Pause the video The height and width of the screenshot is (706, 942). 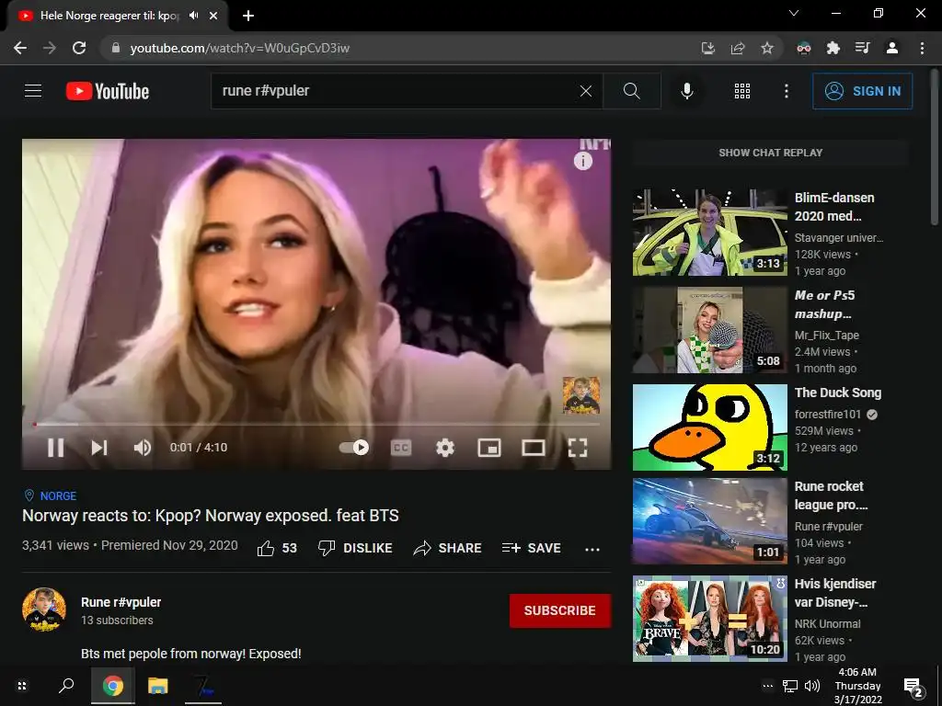(x=55, y=448)
